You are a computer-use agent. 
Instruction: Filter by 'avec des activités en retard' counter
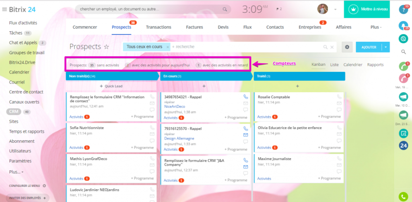[x=222, y=65]
